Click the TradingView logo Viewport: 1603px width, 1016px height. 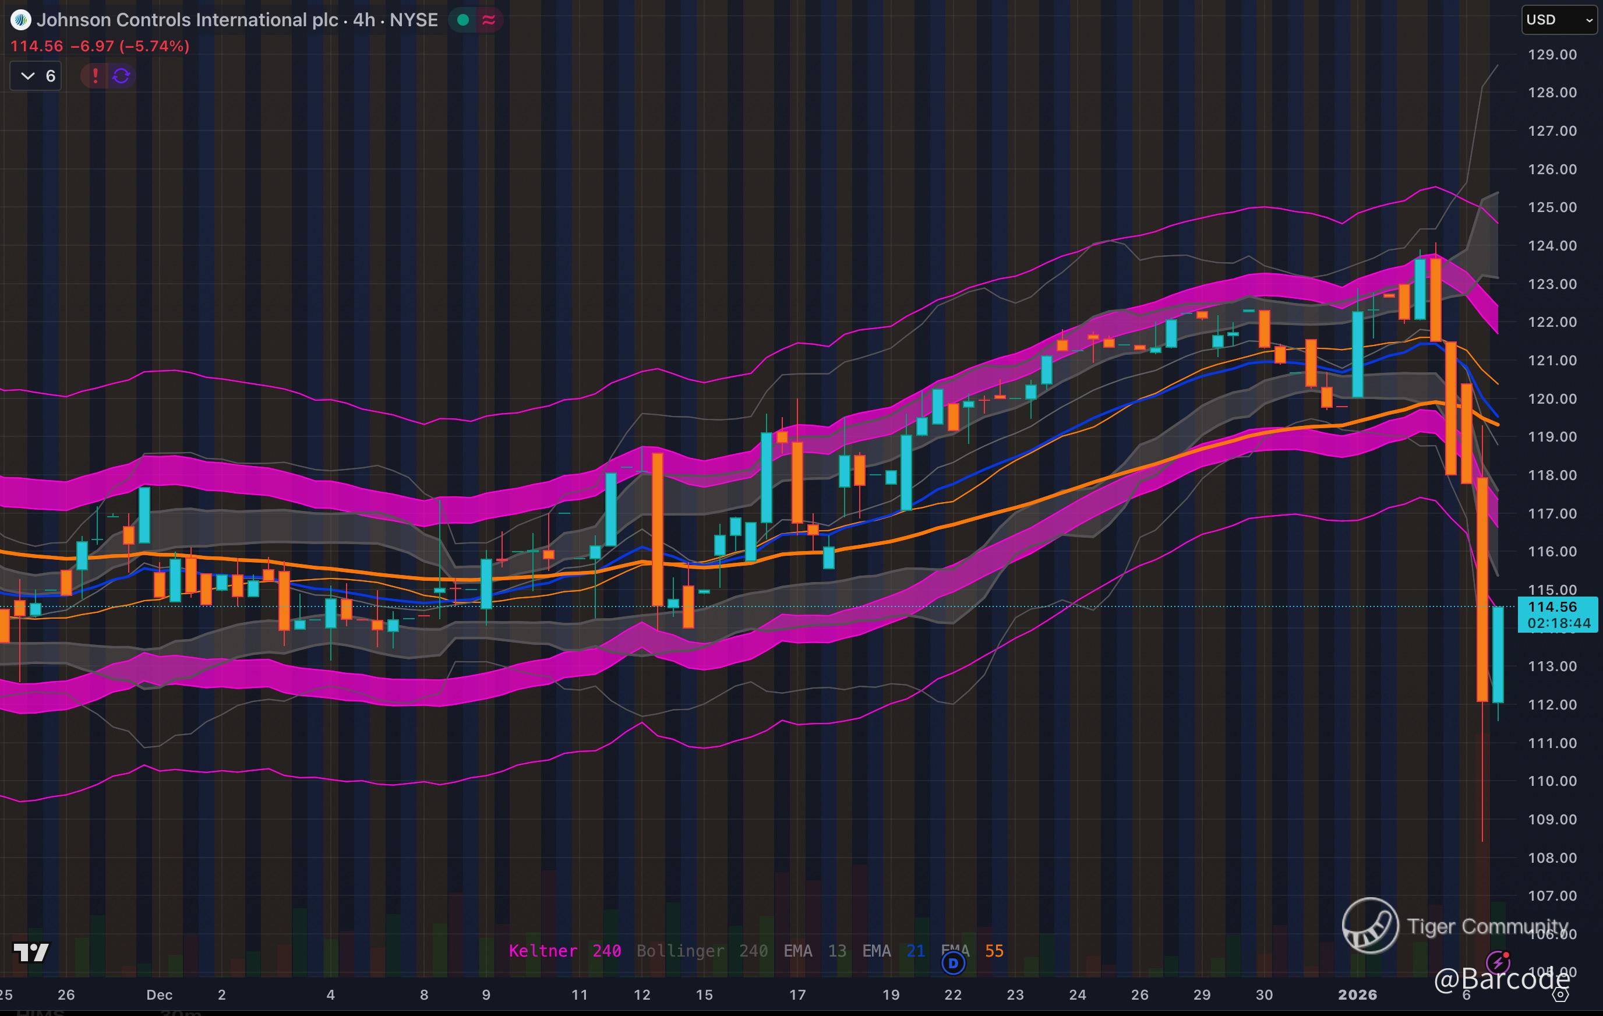31,952
